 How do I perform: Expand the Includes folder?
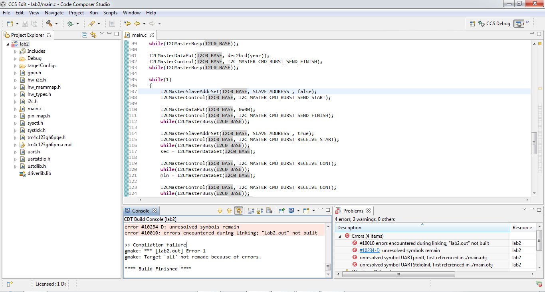pyautogui.click(x=16, y=51)
